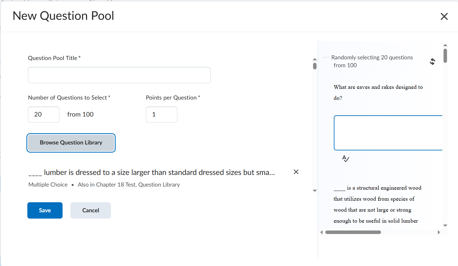This screenshot has height=266, width=458.
Task: Click the preview's horizontal scrollbar thumb
Action: click(353, 232)
